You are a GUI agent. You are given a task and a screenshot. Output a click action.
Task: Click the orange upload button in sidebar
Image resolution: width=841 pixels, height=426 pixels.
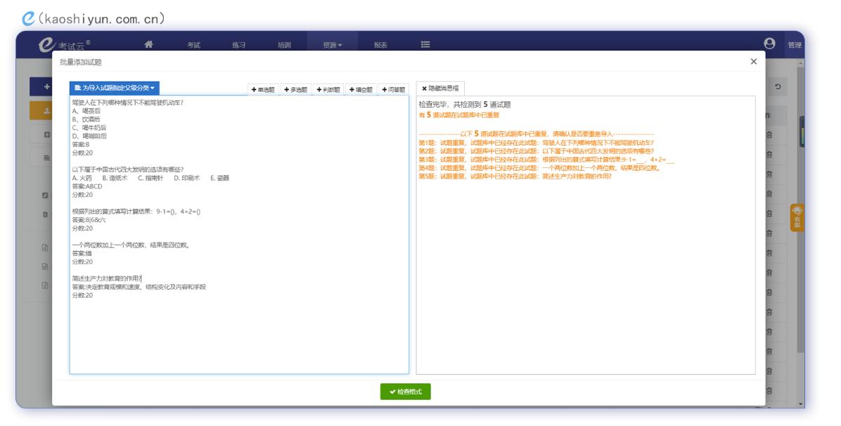point(41,110)
